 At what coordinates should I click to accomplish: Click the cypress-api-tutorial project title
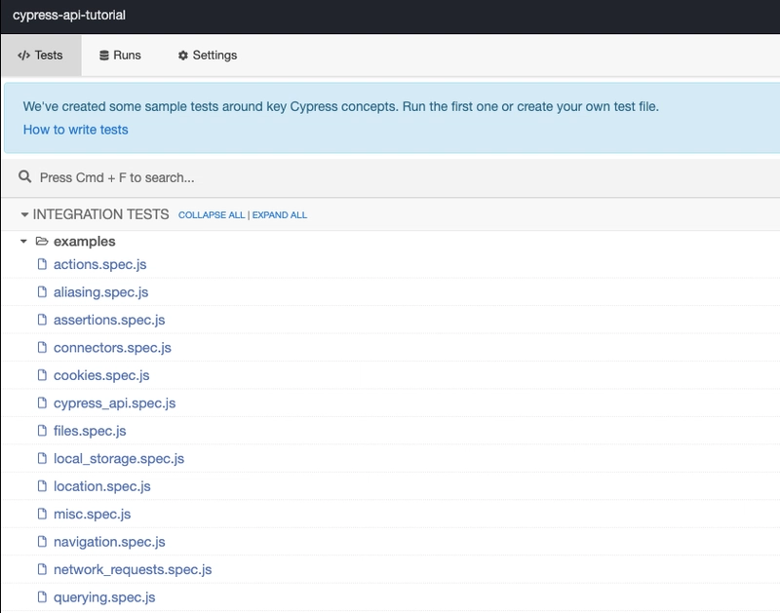(69, 16)
